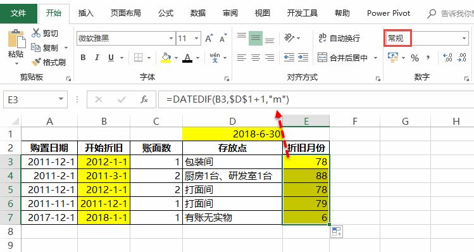This screenshot has width=474, height=252.
Task: Activate the Format Painter brush
Action: (x=36, y=62)
